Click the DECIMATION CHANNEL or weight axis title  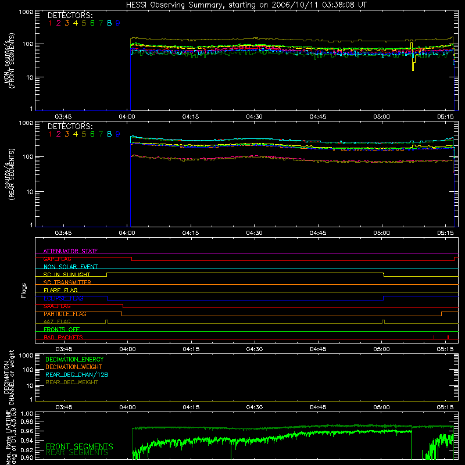tap(9, 377)
